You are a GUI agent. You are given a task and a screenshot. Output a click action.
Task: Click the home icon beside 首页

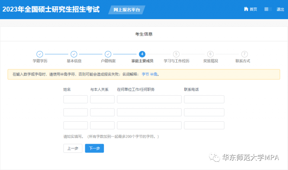point(246,9)
